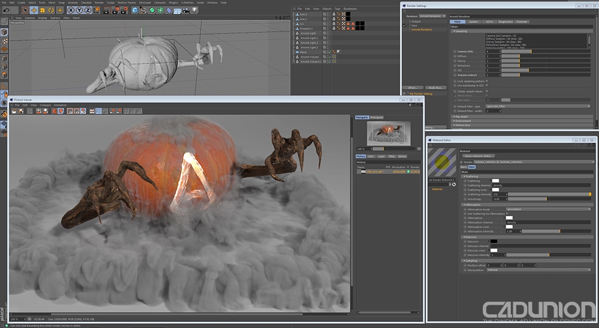The image size is (599, 328).
Task: Select the Live Selection arrow tool
Action: pos(25,10)
